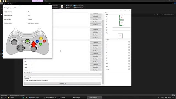Click the RX/RY axis indicator box
176x99 pixels.
(122, 23)
